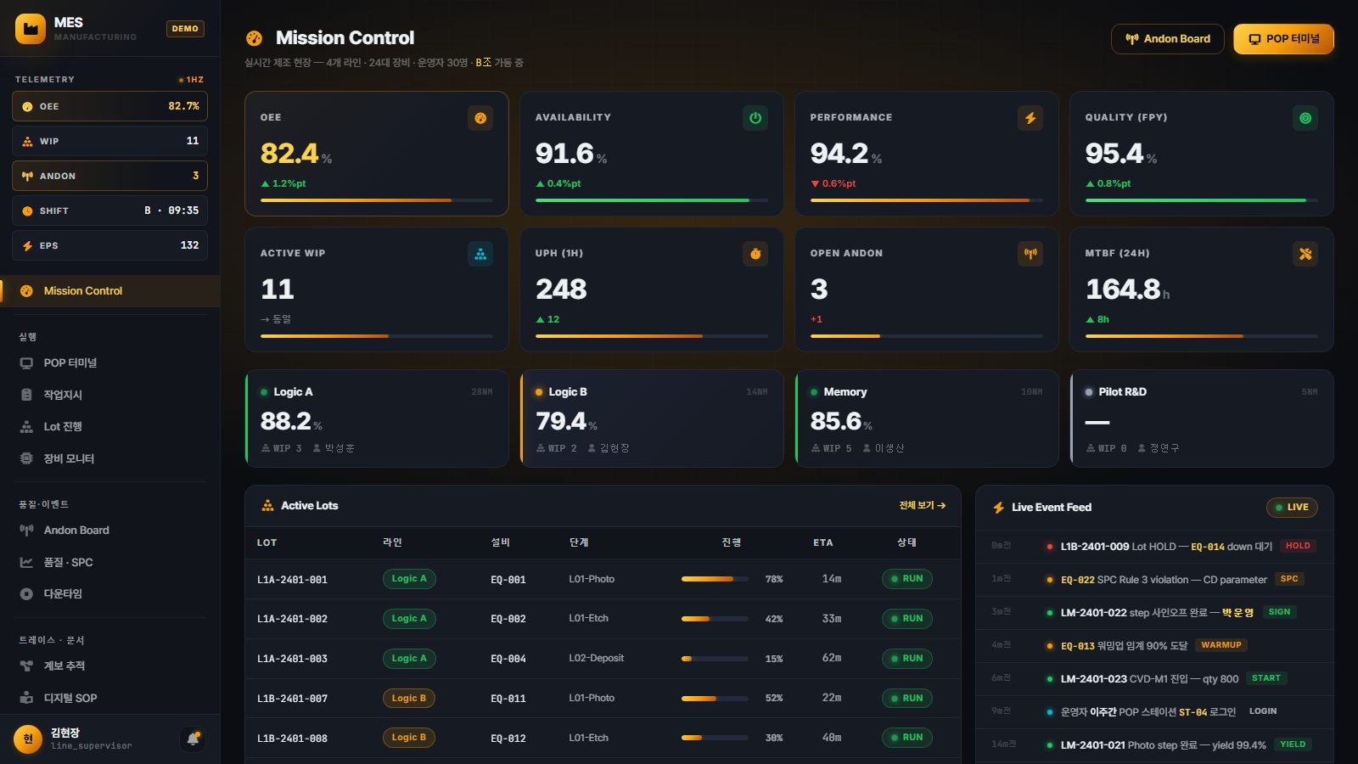This screenshot has height=764, width=1358.
Task: Open the Logic A line card
Action: click(377, 419)
